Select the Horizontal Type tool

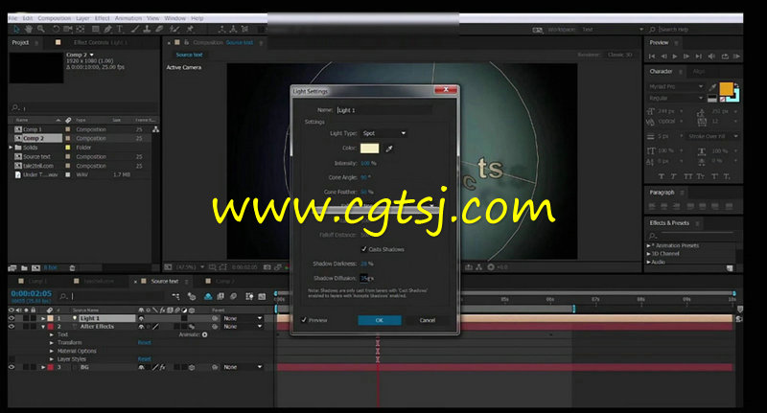tap(119, 30)
